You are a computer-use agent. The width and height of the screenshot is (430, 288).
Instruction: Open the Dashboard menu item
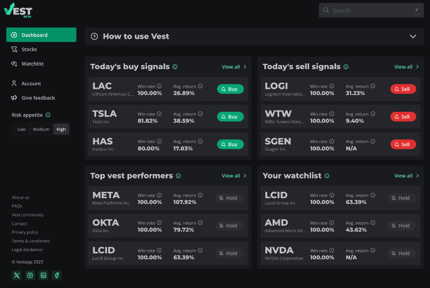pyautogui.click(x=41, y=35)
